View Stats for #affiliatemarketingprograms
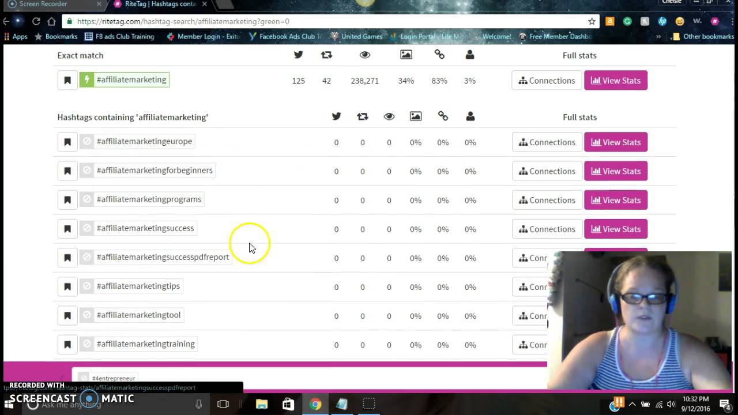Image resolution: width=738 pixels, height=415 pixels. click(616, 199)
